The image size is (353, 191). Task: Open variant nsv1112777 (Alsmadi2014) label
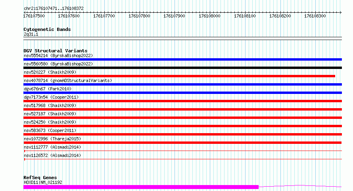[x=52, y=147]
